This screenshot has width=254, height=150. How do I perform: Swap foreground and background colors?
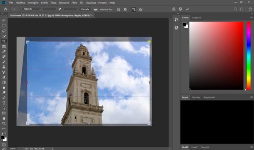pyautogui.click(x=5, y=133)
